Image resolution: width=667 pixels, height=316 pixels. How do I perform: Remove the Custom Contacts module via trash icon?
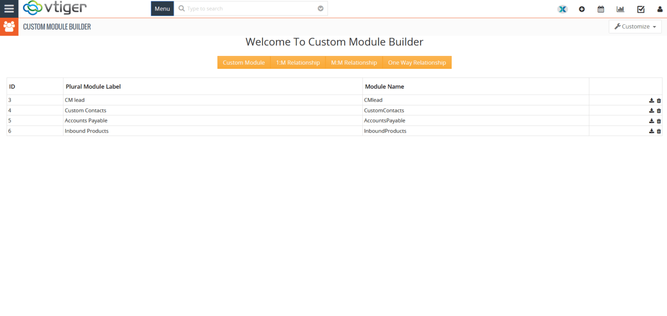(x=659, y=110)
